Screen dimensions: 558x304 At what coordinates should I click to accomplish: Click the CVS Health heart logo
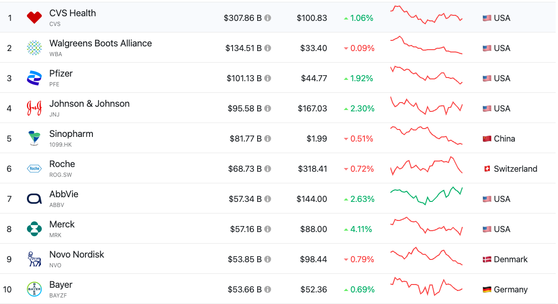[x=34, y=18]
